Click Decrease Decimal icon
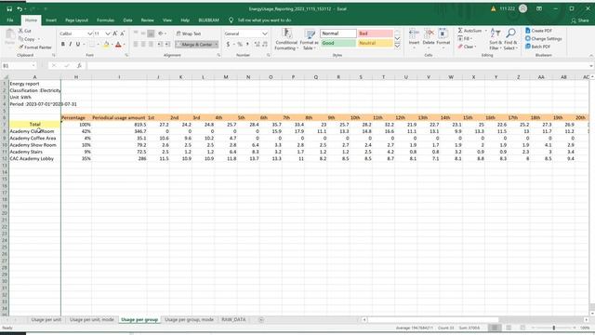The width and height of the screenshot is (595, 335). pos(265,45)
